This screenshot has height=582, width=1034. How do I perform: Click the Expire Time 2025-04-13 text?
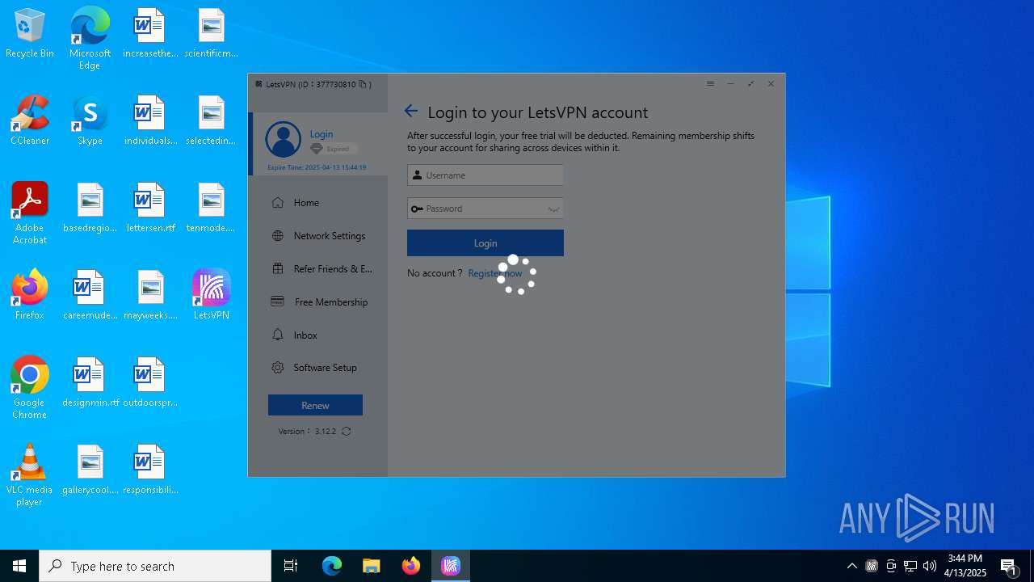tap(317, 167)
